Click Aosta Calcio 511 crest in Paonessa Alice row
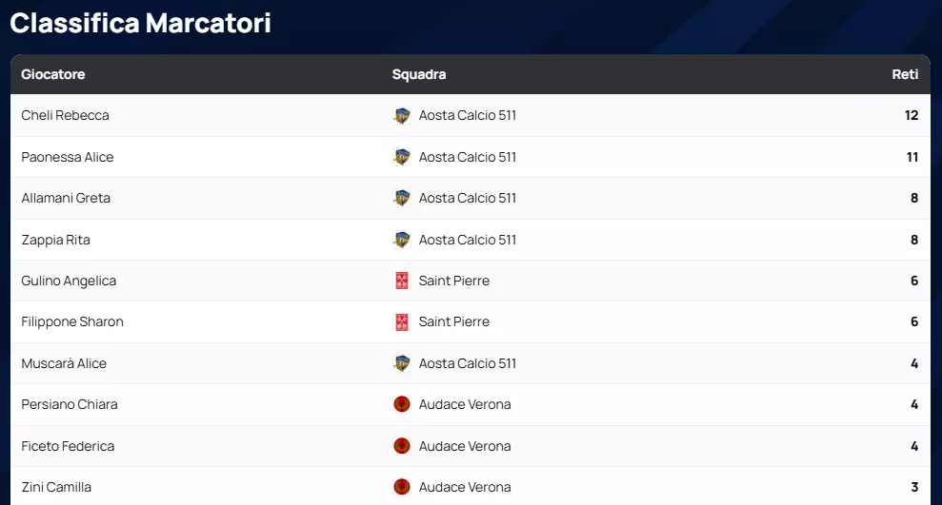This screenshot has width=942, height=505. (401, 157)
